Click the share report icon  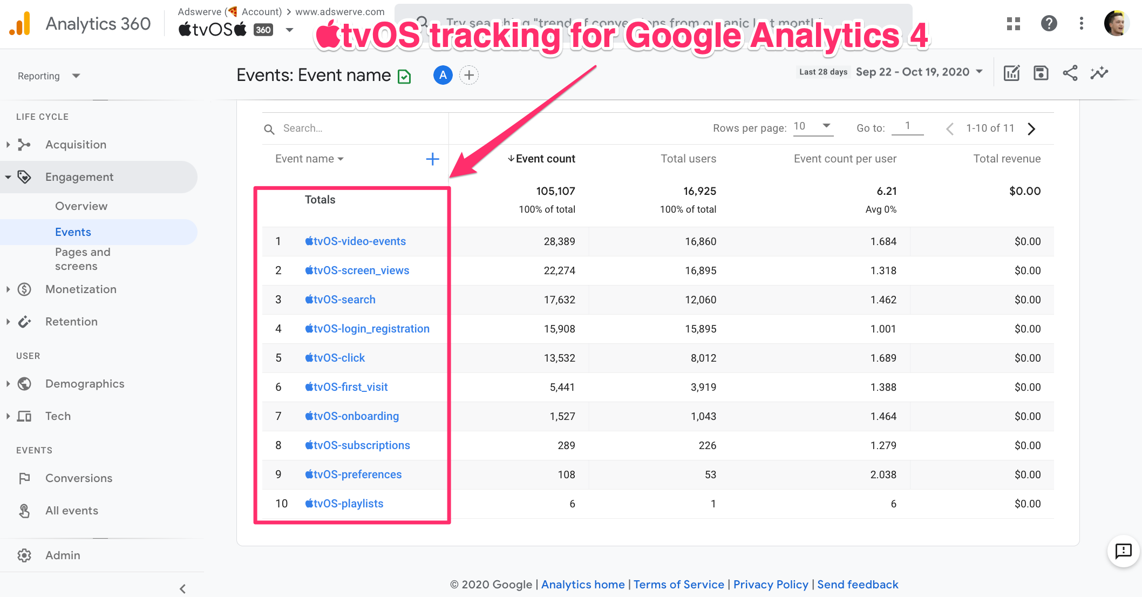[1070, 73]
